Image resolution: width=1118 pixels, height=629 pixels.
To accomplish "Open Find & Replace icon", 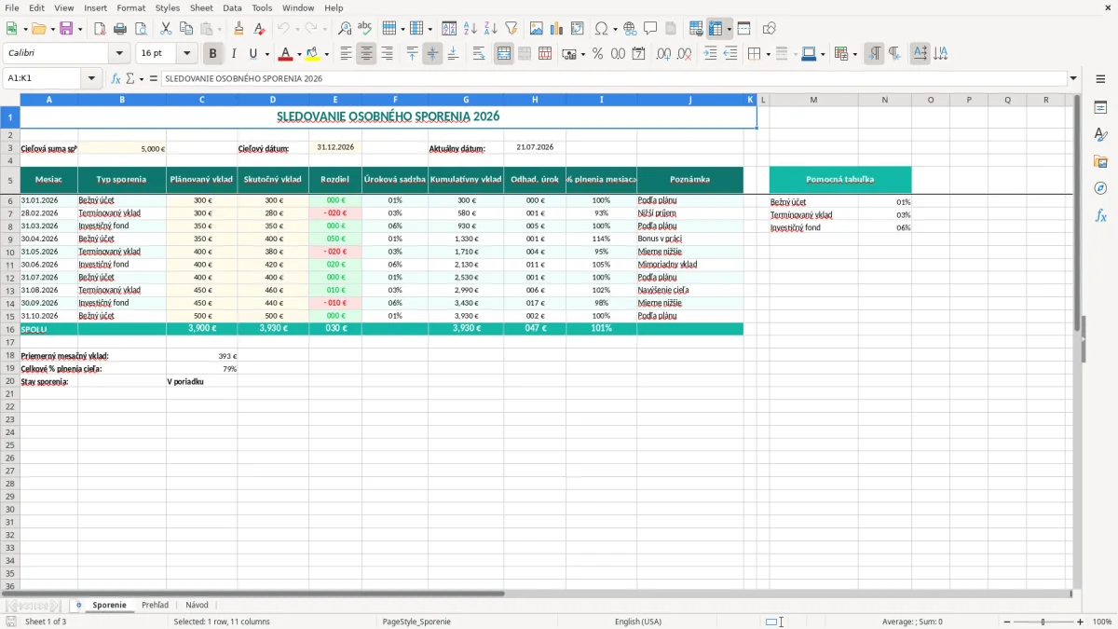I will point(345,29).
